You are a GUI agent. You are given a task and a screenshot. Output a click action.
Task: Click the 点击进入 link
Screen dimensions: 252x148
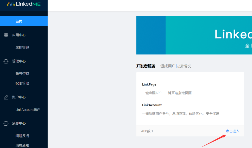[233, 131]
